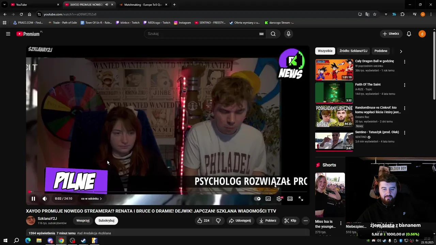Expand chapters via 'co w odcinku'
Screen dimensions: 436x245
91,199
